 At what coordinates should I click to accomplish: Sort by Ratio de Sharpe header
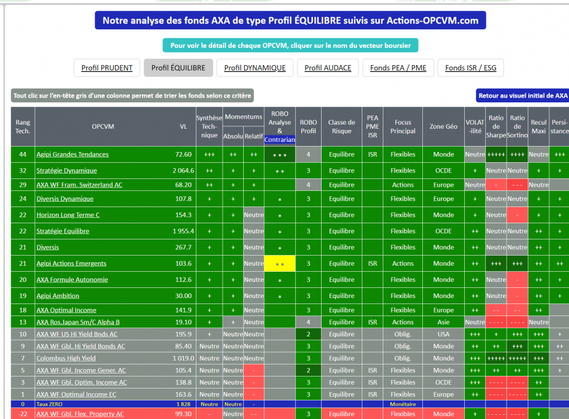pyautogui.click(x=496, y=127)
